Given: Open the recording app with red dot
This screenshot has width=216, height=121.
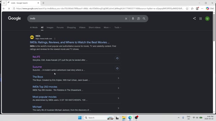Looking at the screenshot, I should coord(136,118).
